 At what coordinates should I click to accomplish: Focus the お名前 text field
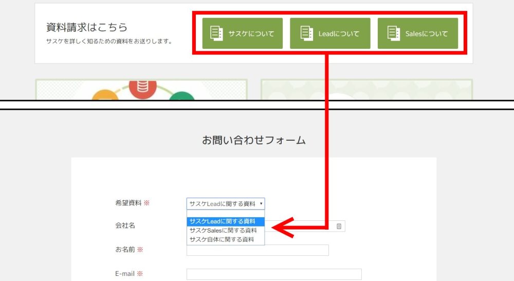pos(257,250)
